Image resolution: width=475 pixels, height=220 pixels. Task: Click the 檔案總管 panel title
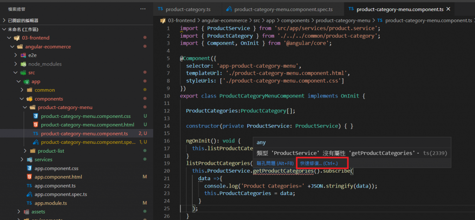point(16,9)
